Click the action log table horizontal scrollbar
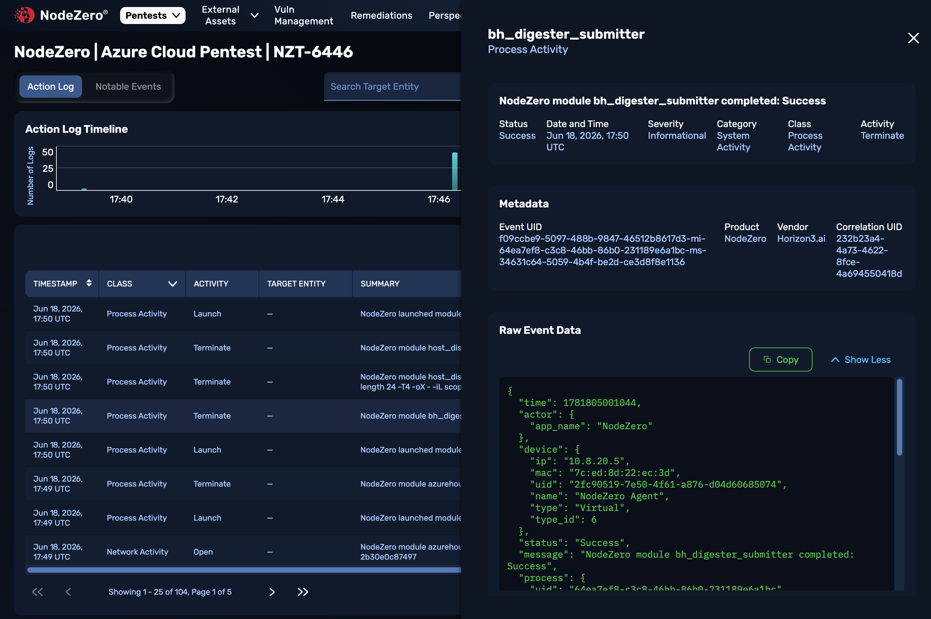Image resolution: width=931 pixels, height=619 pixels. click(244, 570)
